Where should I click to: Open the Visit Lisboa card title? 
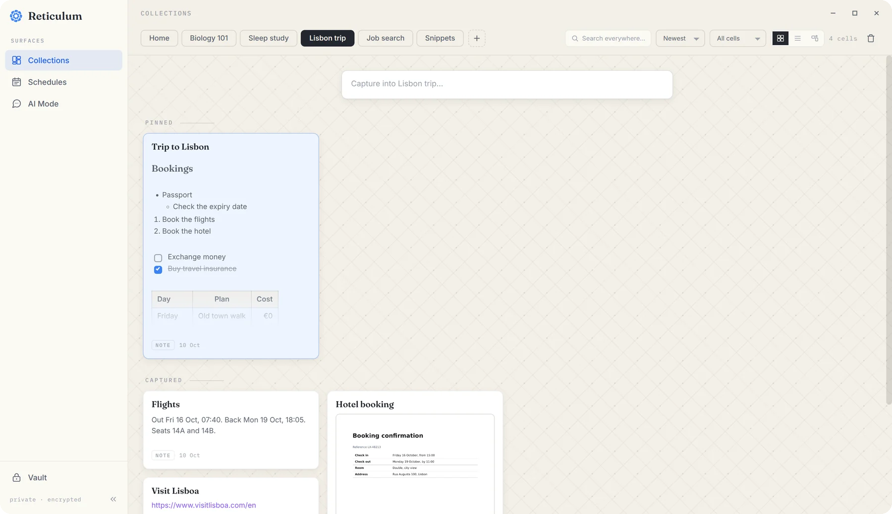(175, 491)
